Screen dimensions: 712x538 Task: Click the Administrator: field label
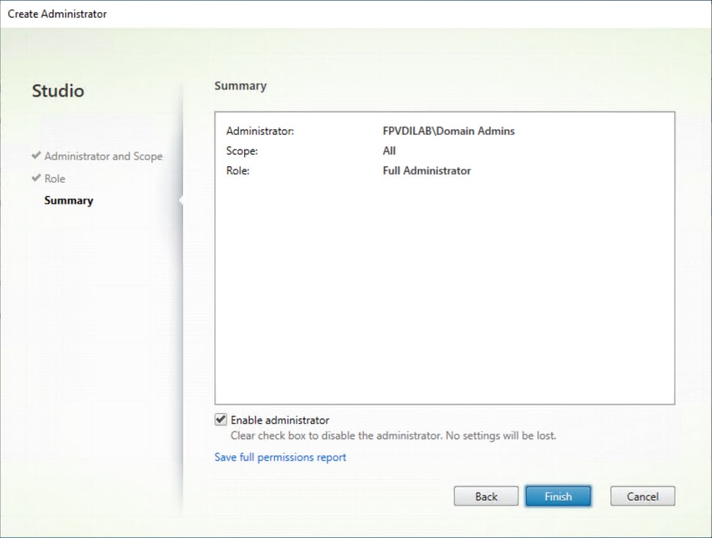(260, 131)
